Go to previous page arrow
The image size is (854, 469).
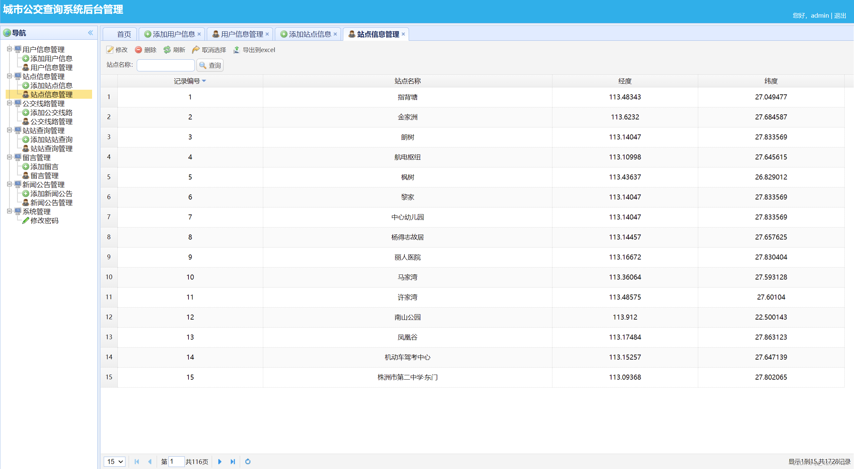150,462
